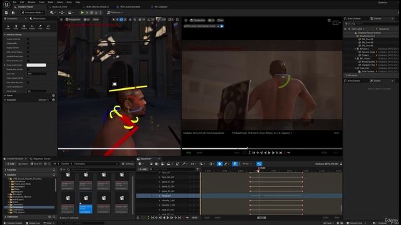Open the File menu

(x=14, y=2)
